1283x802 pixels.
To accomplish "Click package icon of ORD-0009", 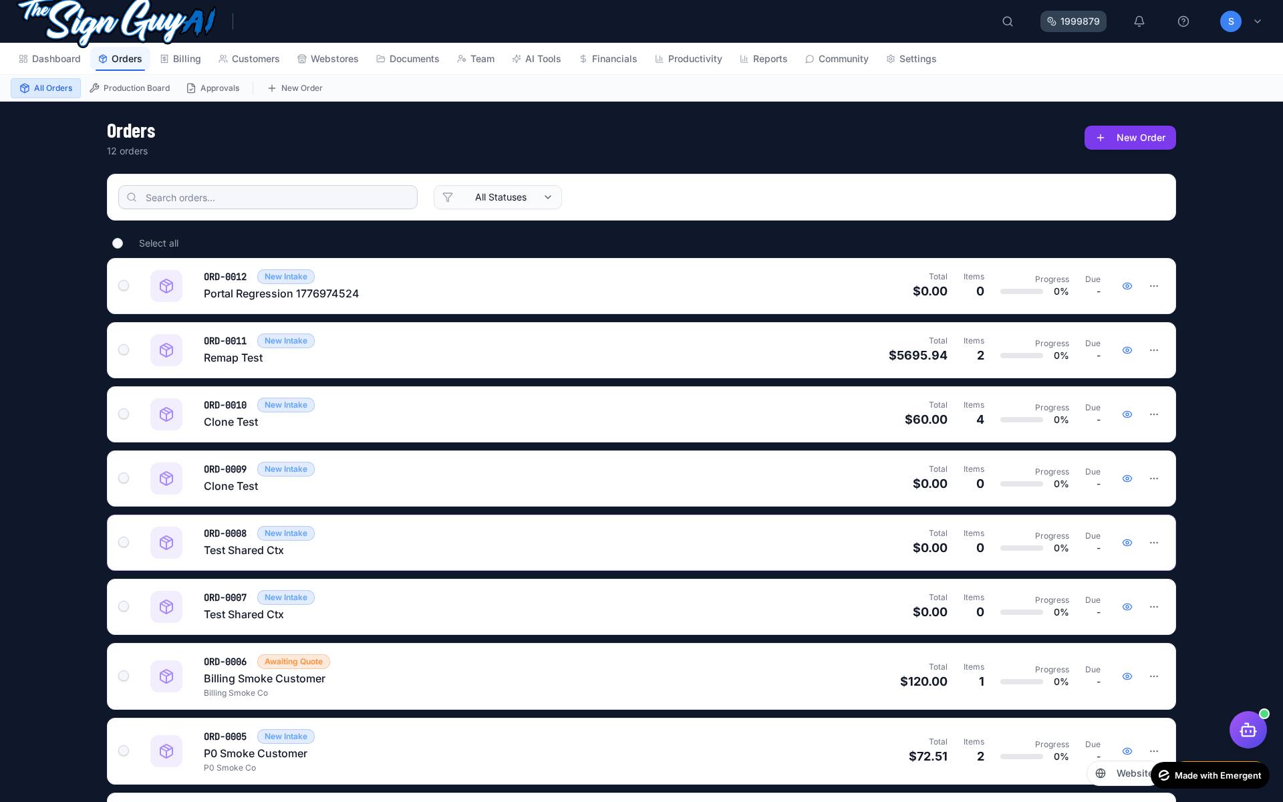I will pos(166,479).
